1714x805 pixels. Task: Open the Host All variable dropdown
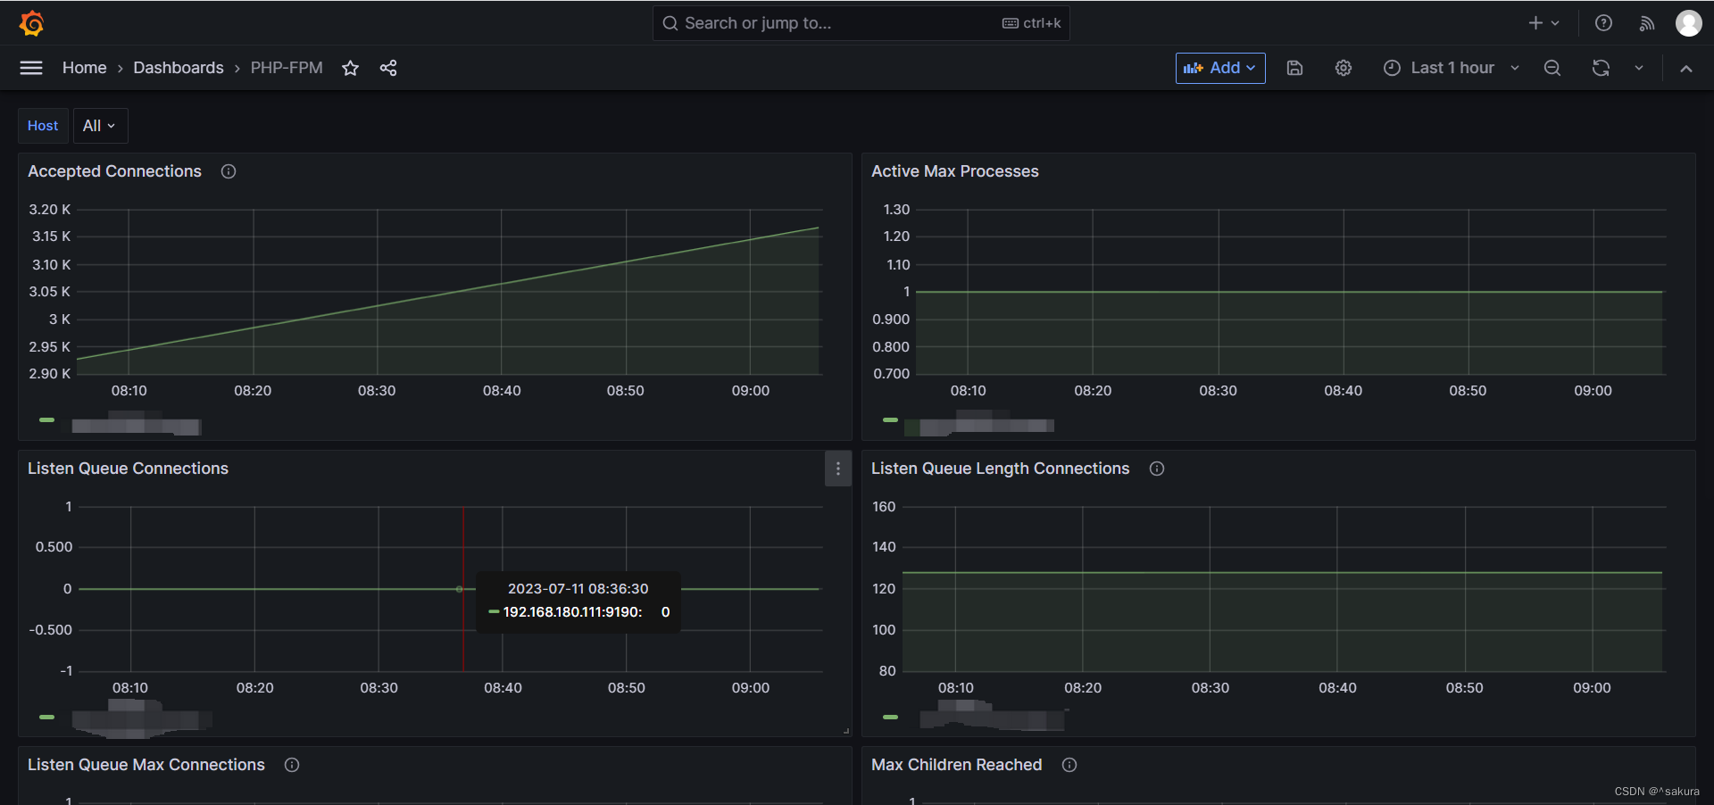tap(100, 126)
